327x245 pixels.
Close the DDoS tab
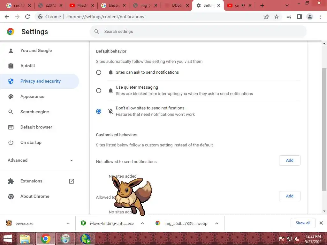click(x=187, y=5)
